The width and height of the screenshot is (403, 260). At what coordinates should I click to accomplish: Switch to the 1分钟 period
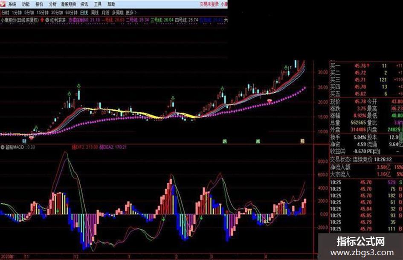17,12
